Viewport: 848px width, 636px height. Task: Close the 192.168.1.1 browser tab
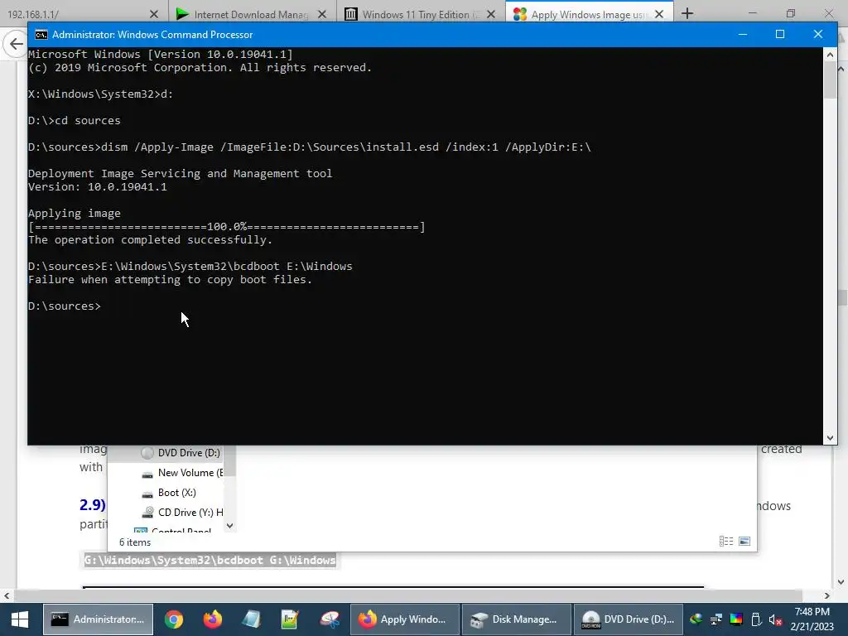click(153, 15)
